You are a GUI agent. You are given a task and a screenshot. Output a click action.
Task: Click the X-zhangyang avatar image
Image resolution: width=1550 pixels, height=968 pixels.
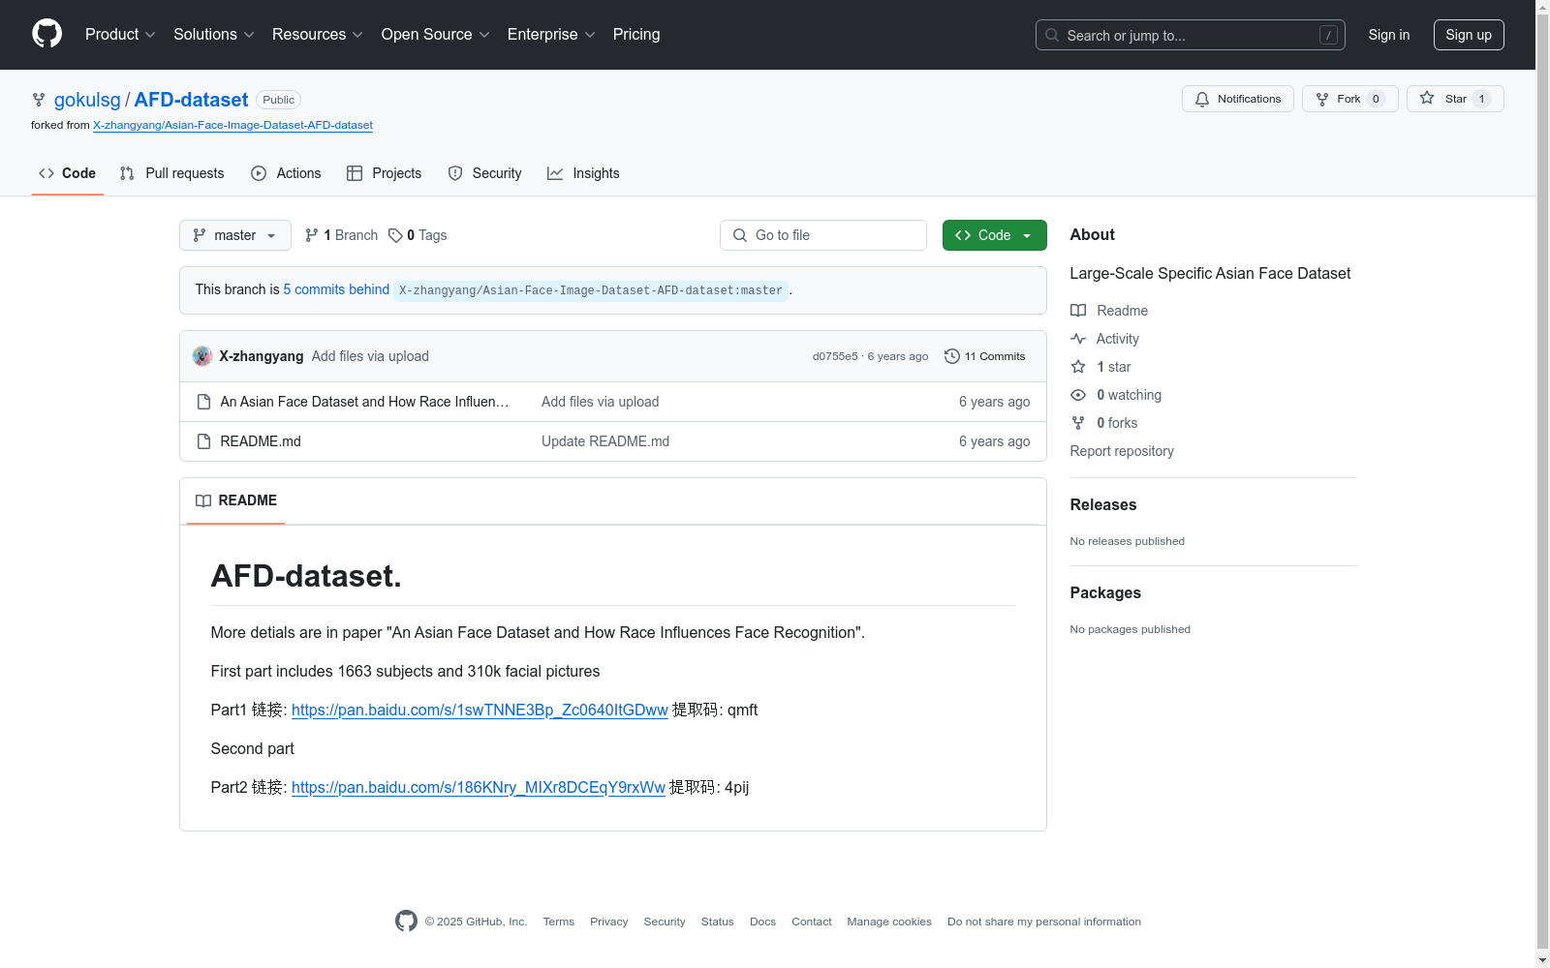click(x=202, y=356)
